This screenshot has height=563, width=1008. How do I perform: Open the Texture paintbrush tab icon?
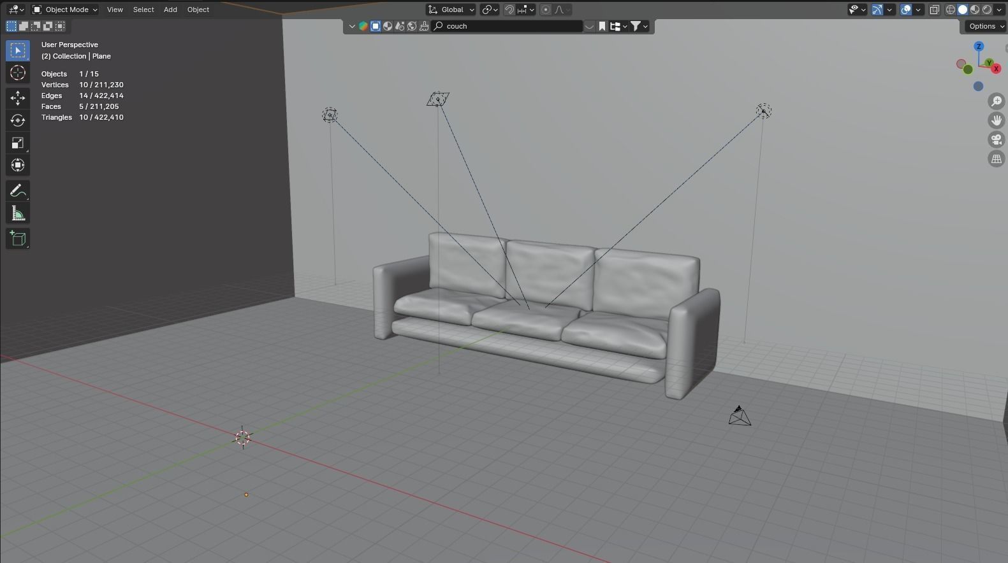(424, 26)
